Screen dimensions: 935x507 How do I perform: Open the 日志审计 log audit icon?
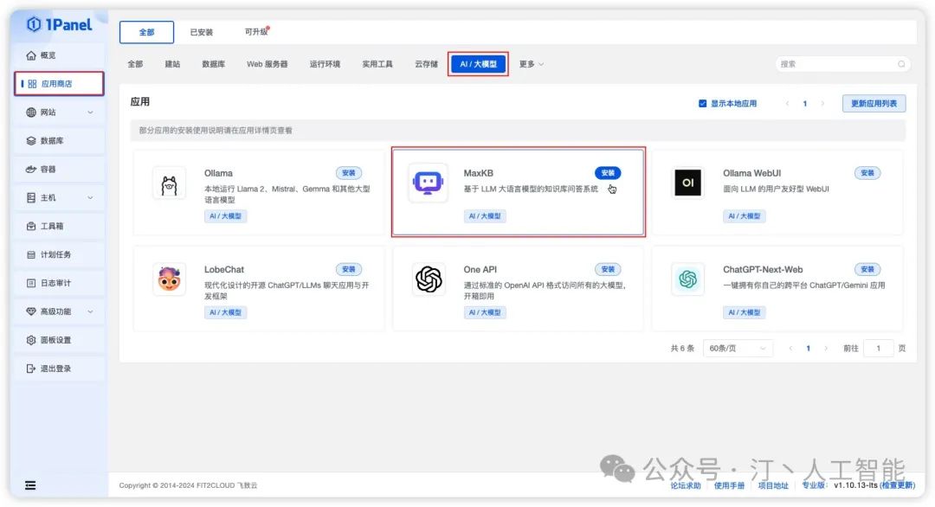(x=31, y=283)
